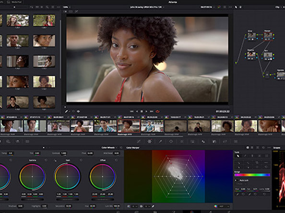Jump to last frame in viewer transport
Image resolution: width=285 pixels, height=213 pixels.
tap(152, 112)
